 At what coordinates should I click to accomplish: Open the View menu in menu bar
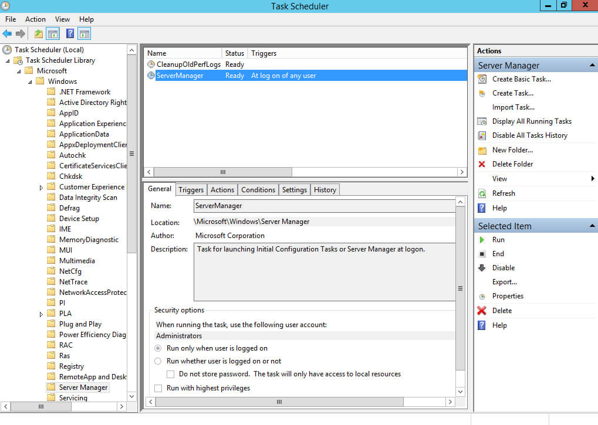coord(63,19)
